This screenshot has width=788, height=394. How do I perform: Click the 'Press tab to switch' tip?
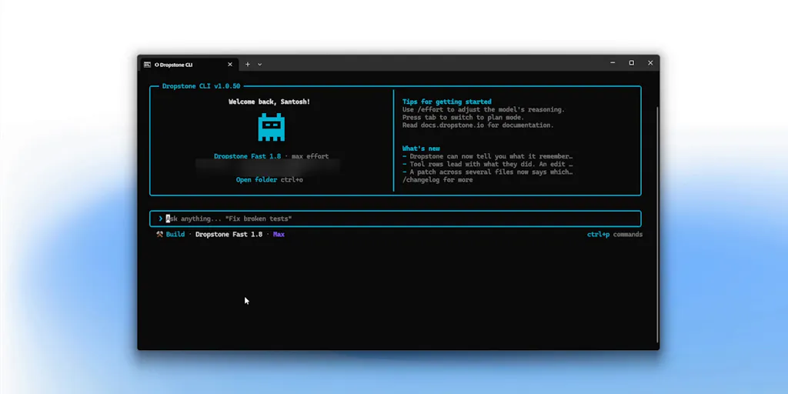462,118
